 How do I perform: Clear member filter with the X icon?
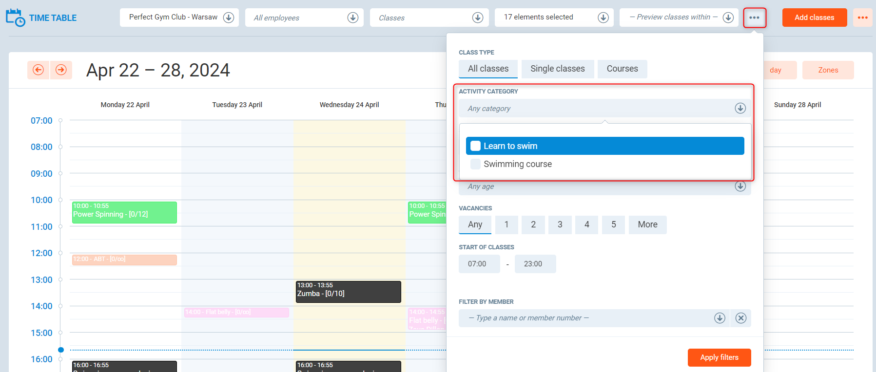coord(740,318)
